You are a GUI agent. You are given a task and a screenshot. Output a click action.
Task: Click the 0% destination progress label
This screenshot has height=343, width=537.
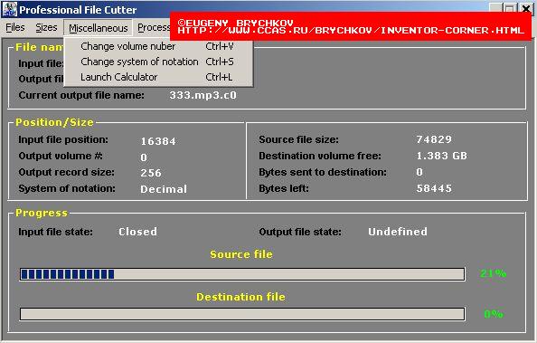pyautogui.click(x=494, y=314)
